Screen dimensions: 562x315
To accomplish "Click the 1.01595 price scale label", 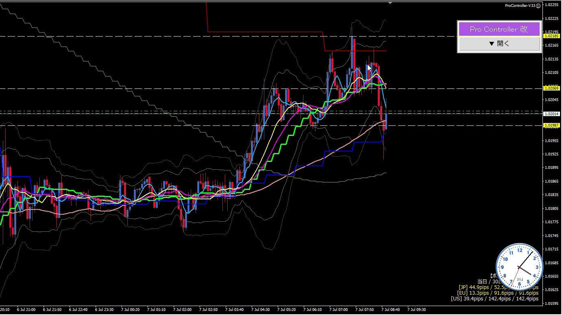I will coord(551,304).
